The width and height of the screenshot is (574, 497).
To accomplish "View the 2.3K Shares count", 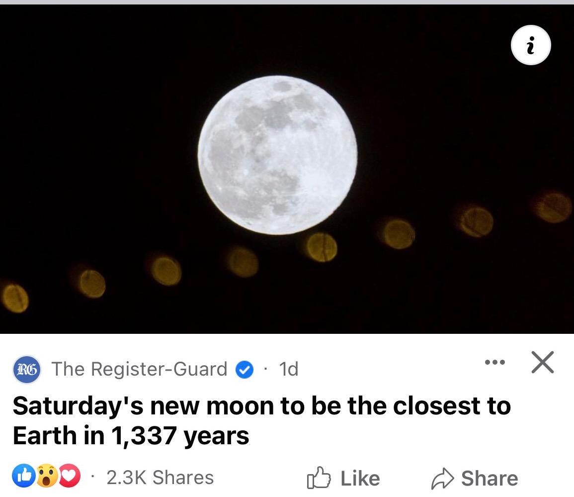I will point(160,478).
